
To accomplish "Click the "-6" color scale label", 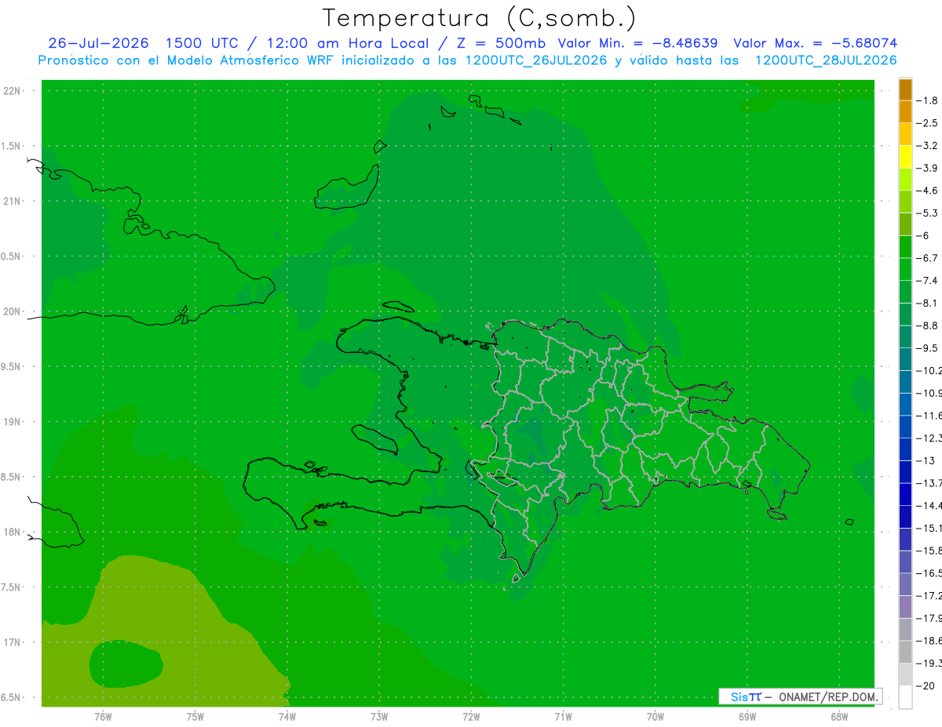I will (923, 235).
